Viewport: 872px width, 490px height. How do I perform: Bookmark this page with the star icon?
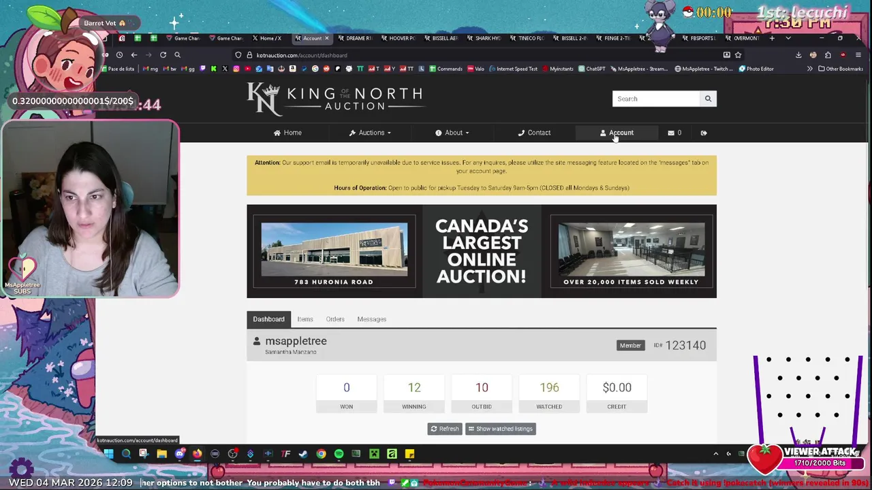[738, 55]
